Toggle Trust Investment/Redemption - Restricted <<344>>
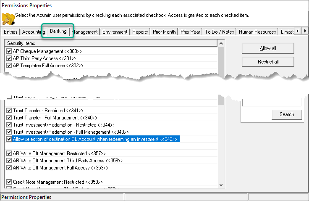 coord(9,125)
